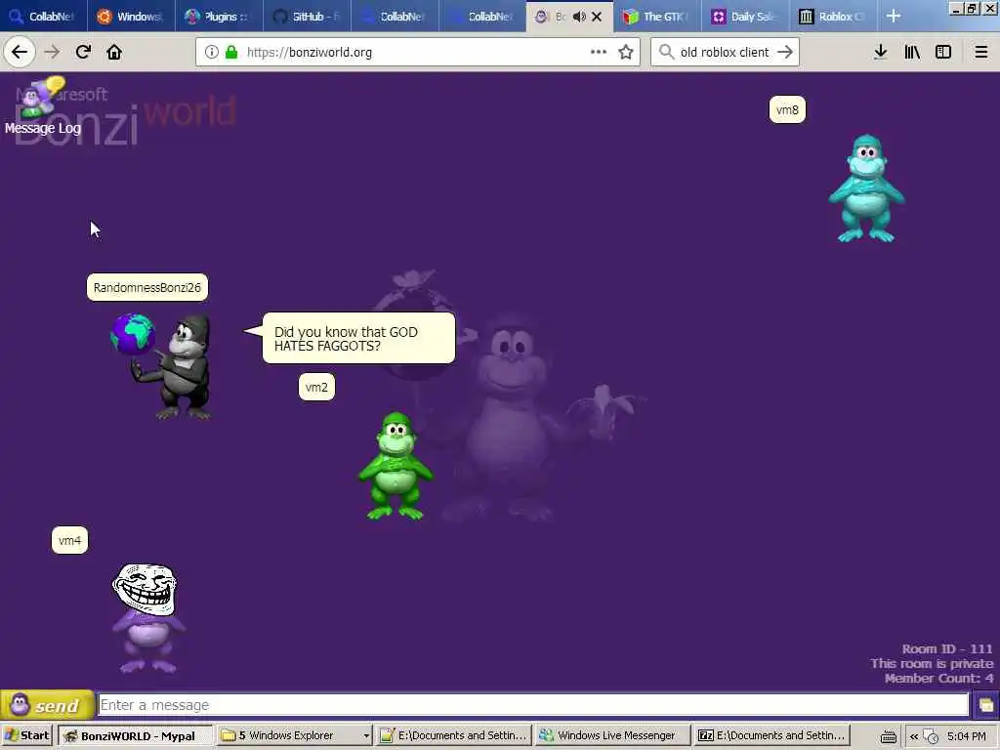Open the Windows Live Messenger taskbar button

click(611, 735)
